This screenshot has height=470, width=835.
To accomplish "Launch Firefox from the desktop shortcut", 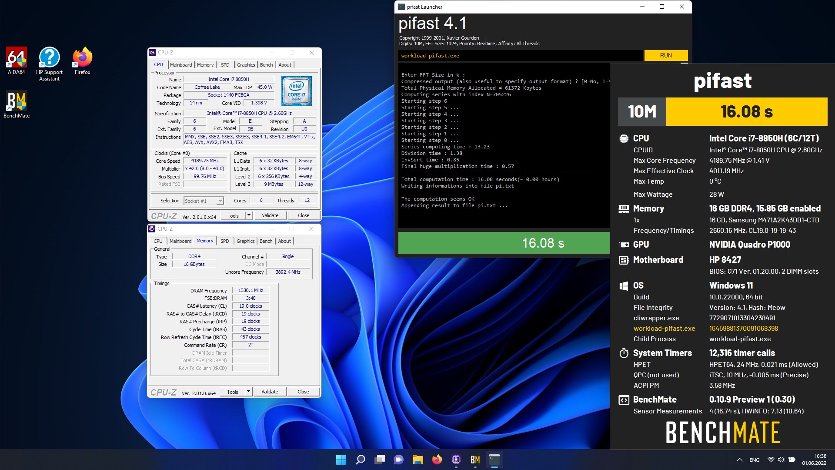I will [x=82, y=61].
